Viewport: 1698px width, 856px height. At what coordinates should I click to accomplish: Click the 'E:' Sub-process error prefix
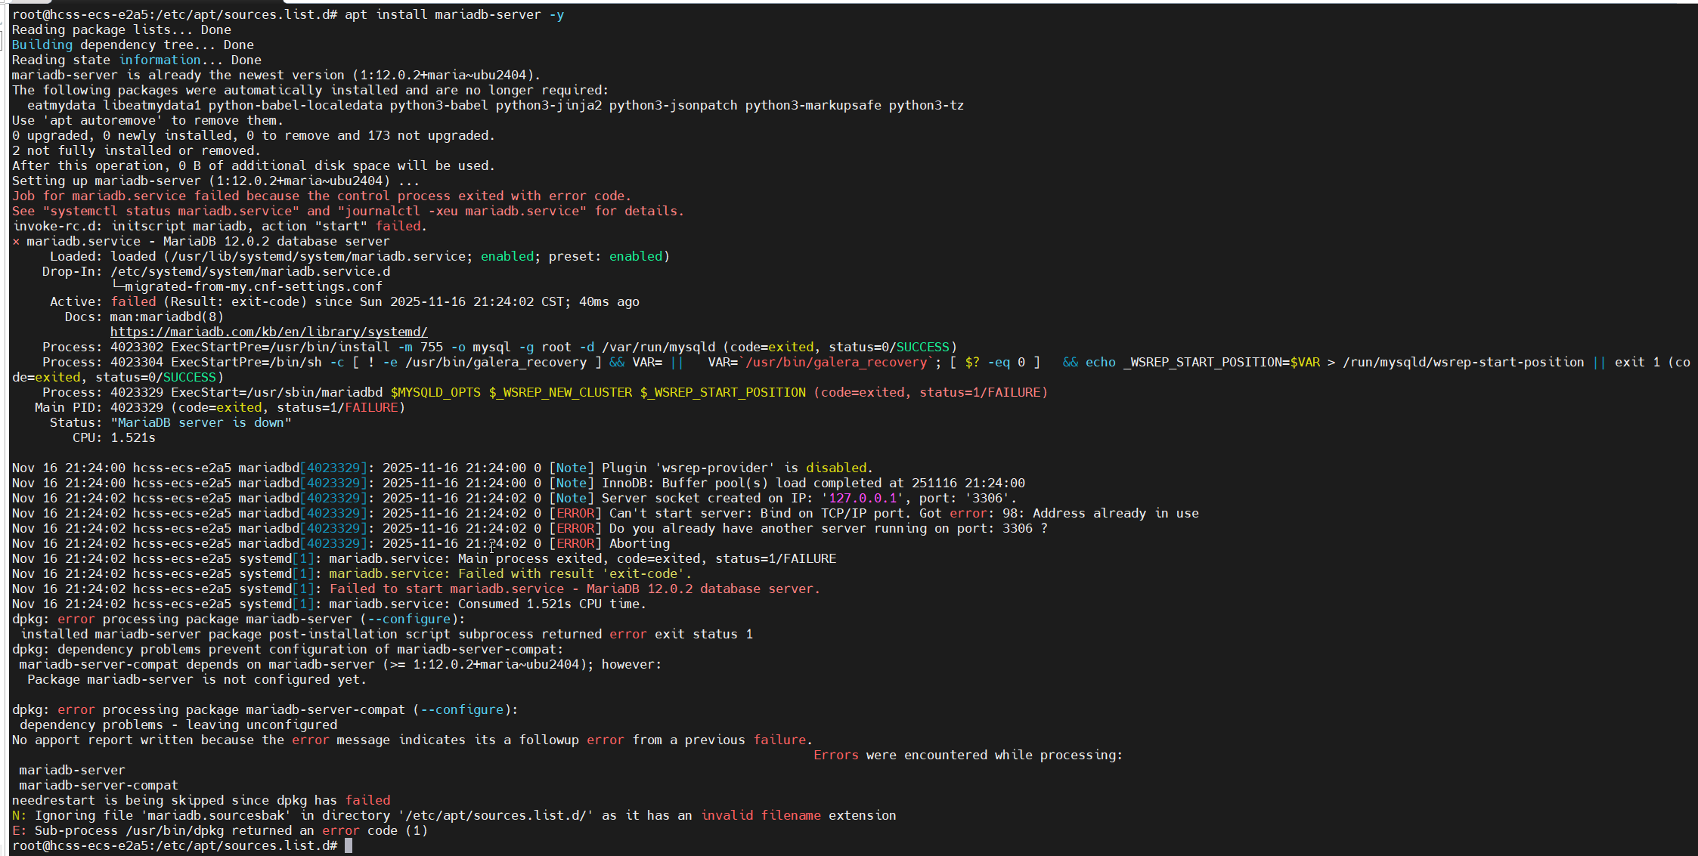point(19,830)
